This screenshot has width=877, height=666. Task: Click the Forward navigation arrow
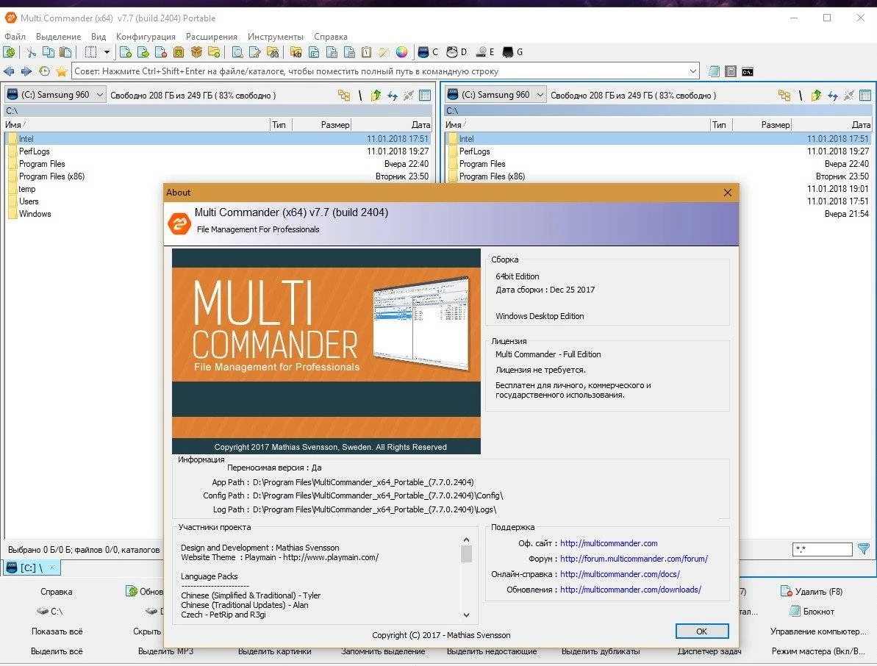coord(26,71)
